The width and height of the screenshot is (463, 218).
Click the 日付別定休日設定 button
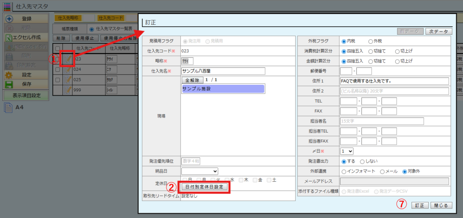204,187
